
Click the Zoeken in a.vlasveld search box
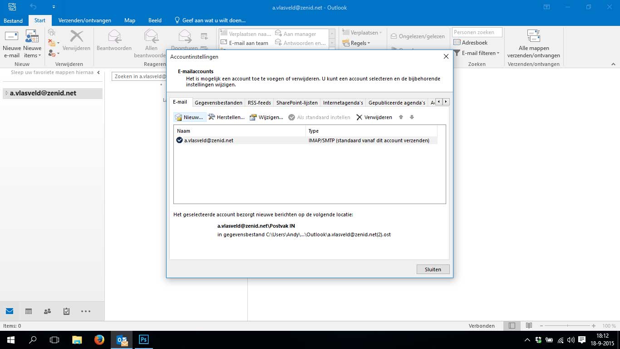click(138, 77)
